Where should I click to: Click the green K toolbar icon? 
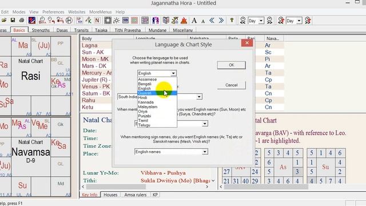(x=89, y=21)
